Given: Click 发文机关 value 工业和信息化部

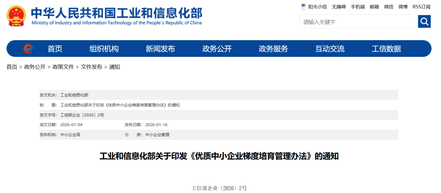Looking at the screenshot, I should 74,95.
